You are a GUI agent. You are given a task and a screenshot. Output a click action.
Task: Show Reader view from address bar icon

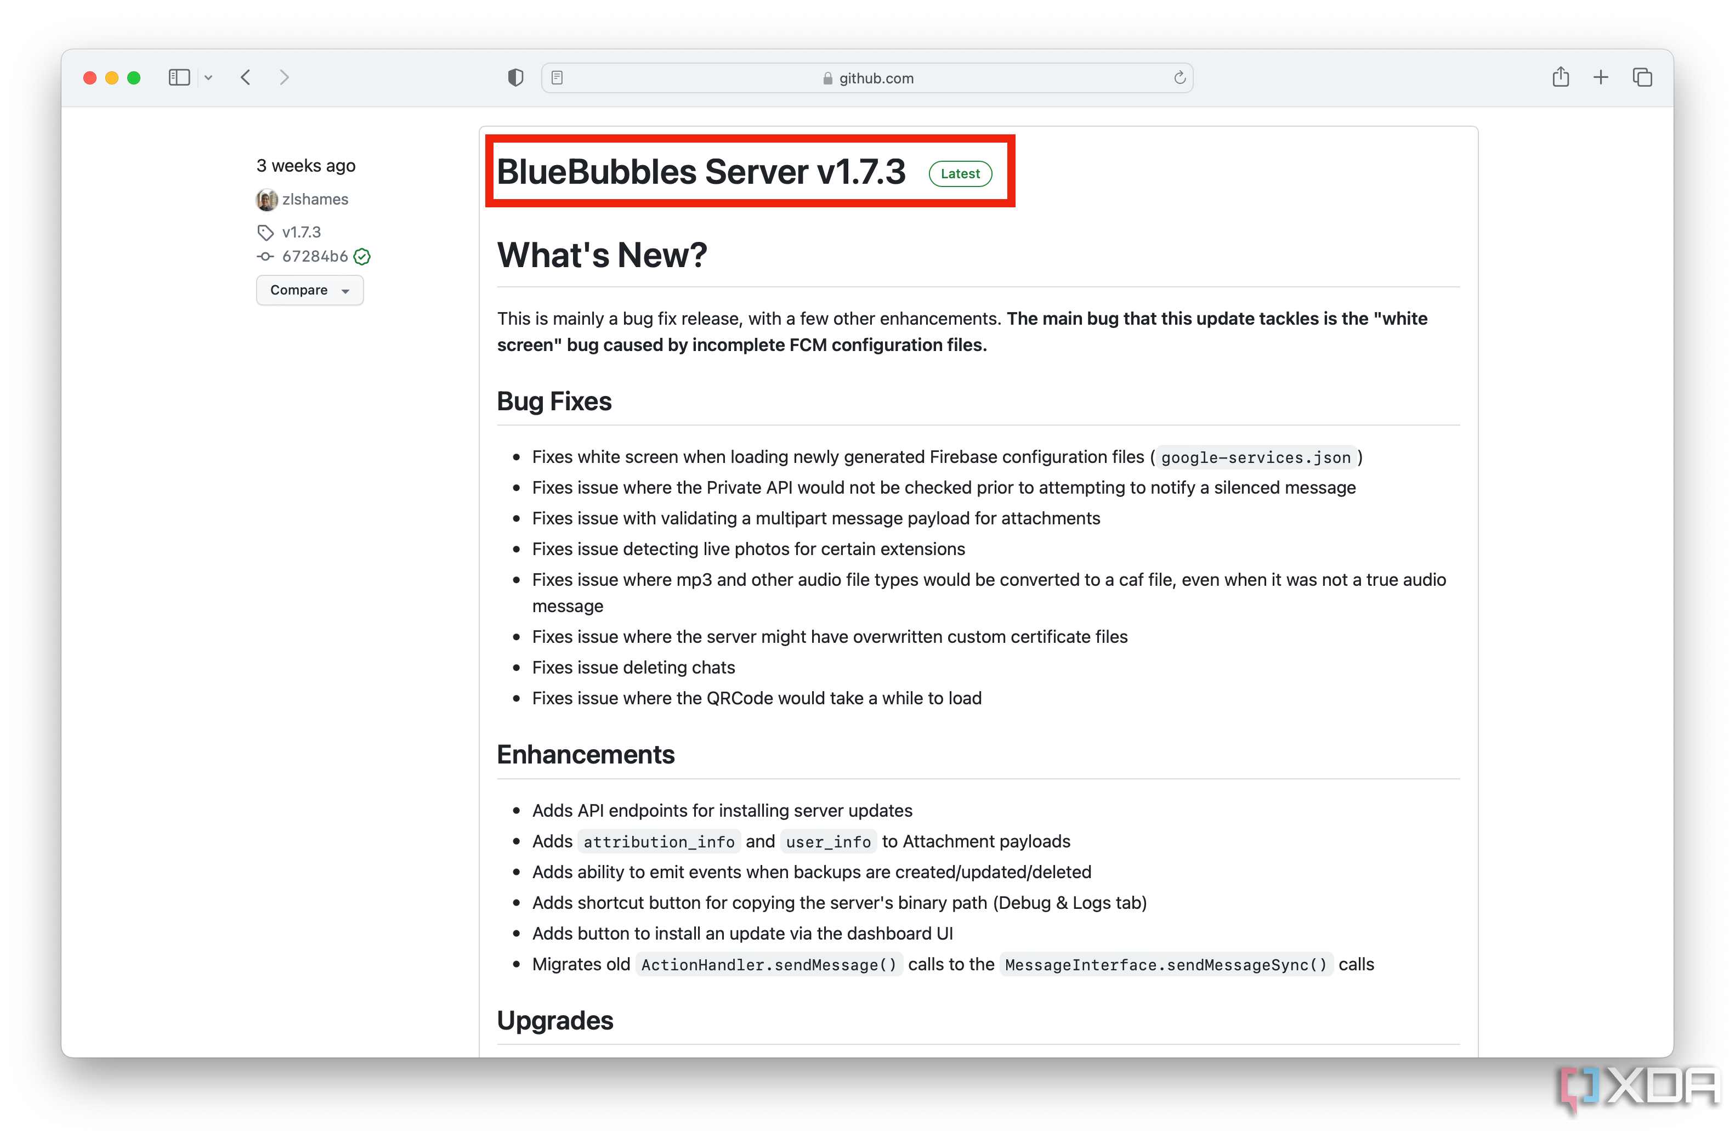point(557,77)
